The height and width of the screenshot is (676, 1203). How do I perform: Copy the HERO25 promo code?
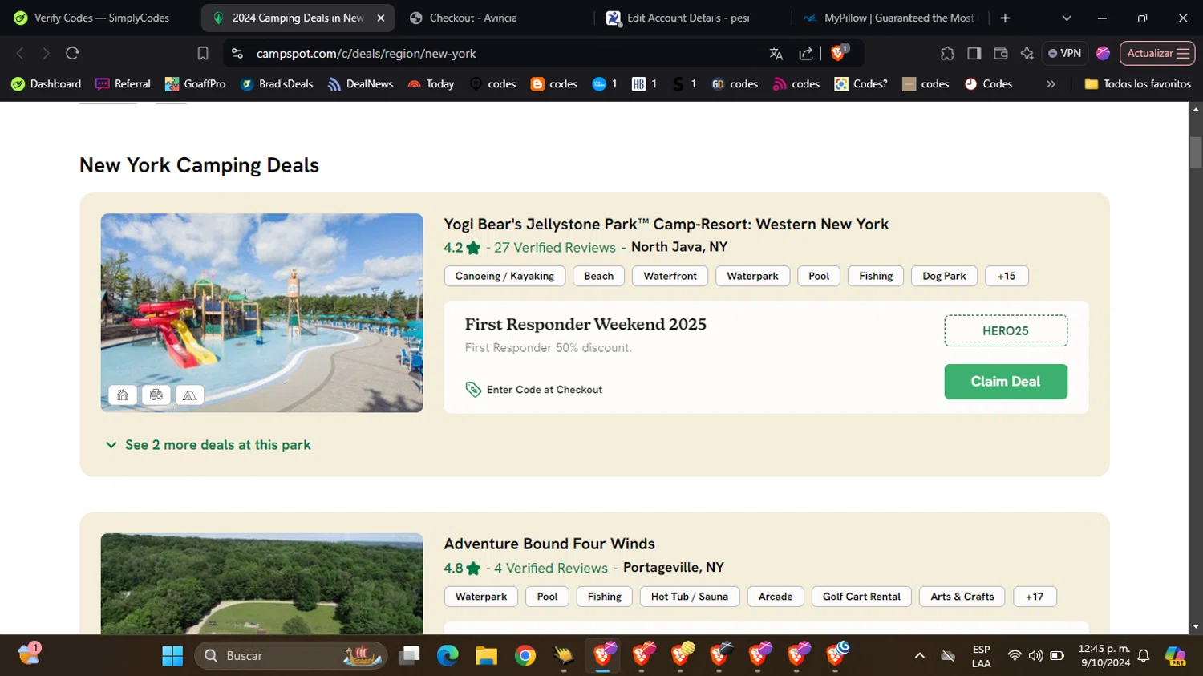point(1006,330)
